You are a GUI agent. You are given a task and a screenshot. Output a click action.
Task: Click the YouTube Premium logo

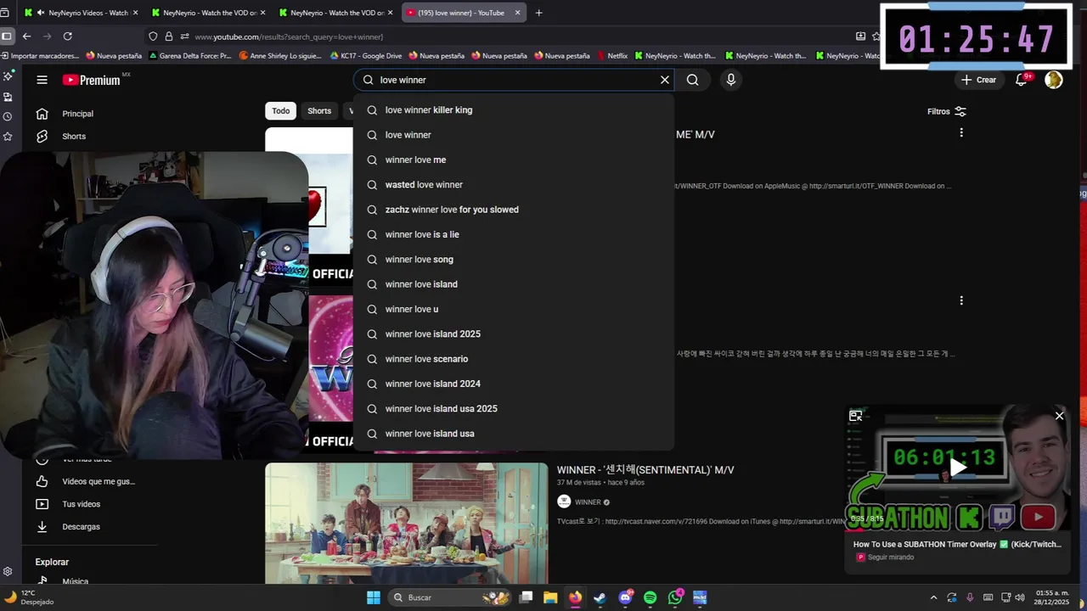92,80
